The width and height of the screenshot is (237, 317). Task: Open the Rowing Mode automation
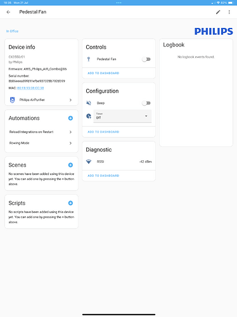(x=41, y=143)
